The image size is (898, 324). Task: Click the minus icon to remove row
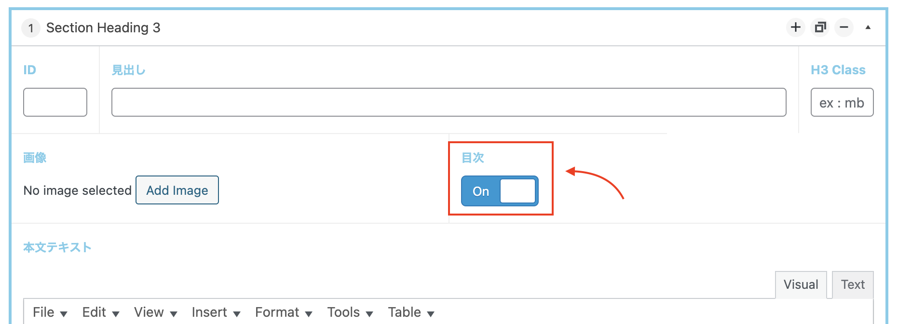[x=844, y=27]
